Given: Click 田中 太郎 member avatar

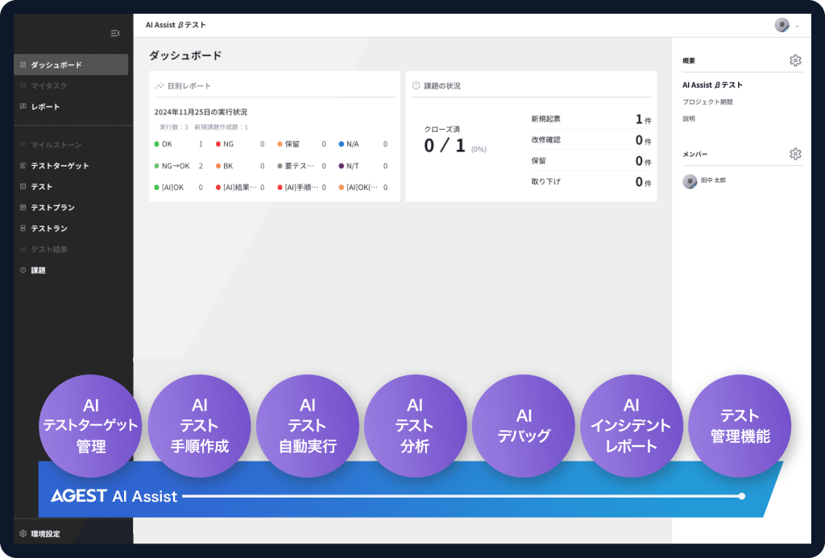Looking at the screenshot, I should pos(690,181).
